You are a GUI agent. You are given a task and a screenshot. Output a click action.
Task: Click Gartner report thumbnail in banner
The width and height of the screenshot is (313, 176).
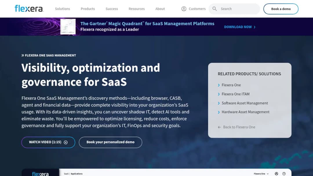pos(68,27)
